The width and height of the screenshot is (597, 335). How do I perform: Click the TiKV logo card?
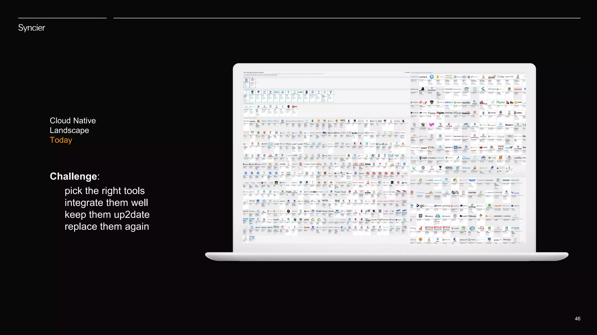(294, 107)
